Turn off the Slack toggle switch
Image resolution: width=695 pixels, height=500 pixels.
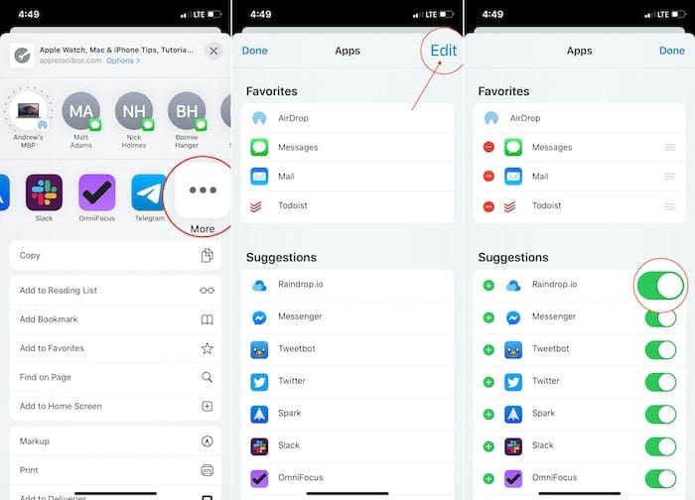[x=660, y=446]
